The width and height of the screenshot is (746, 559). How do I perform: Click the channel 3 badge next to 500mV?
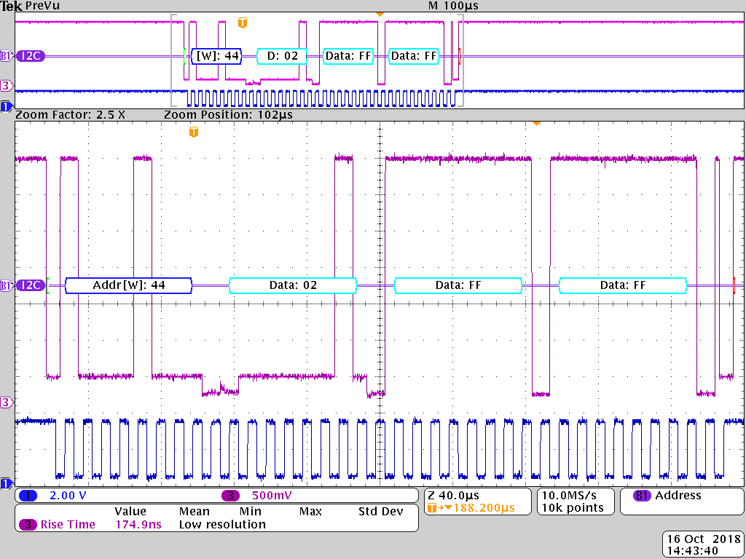231,496
